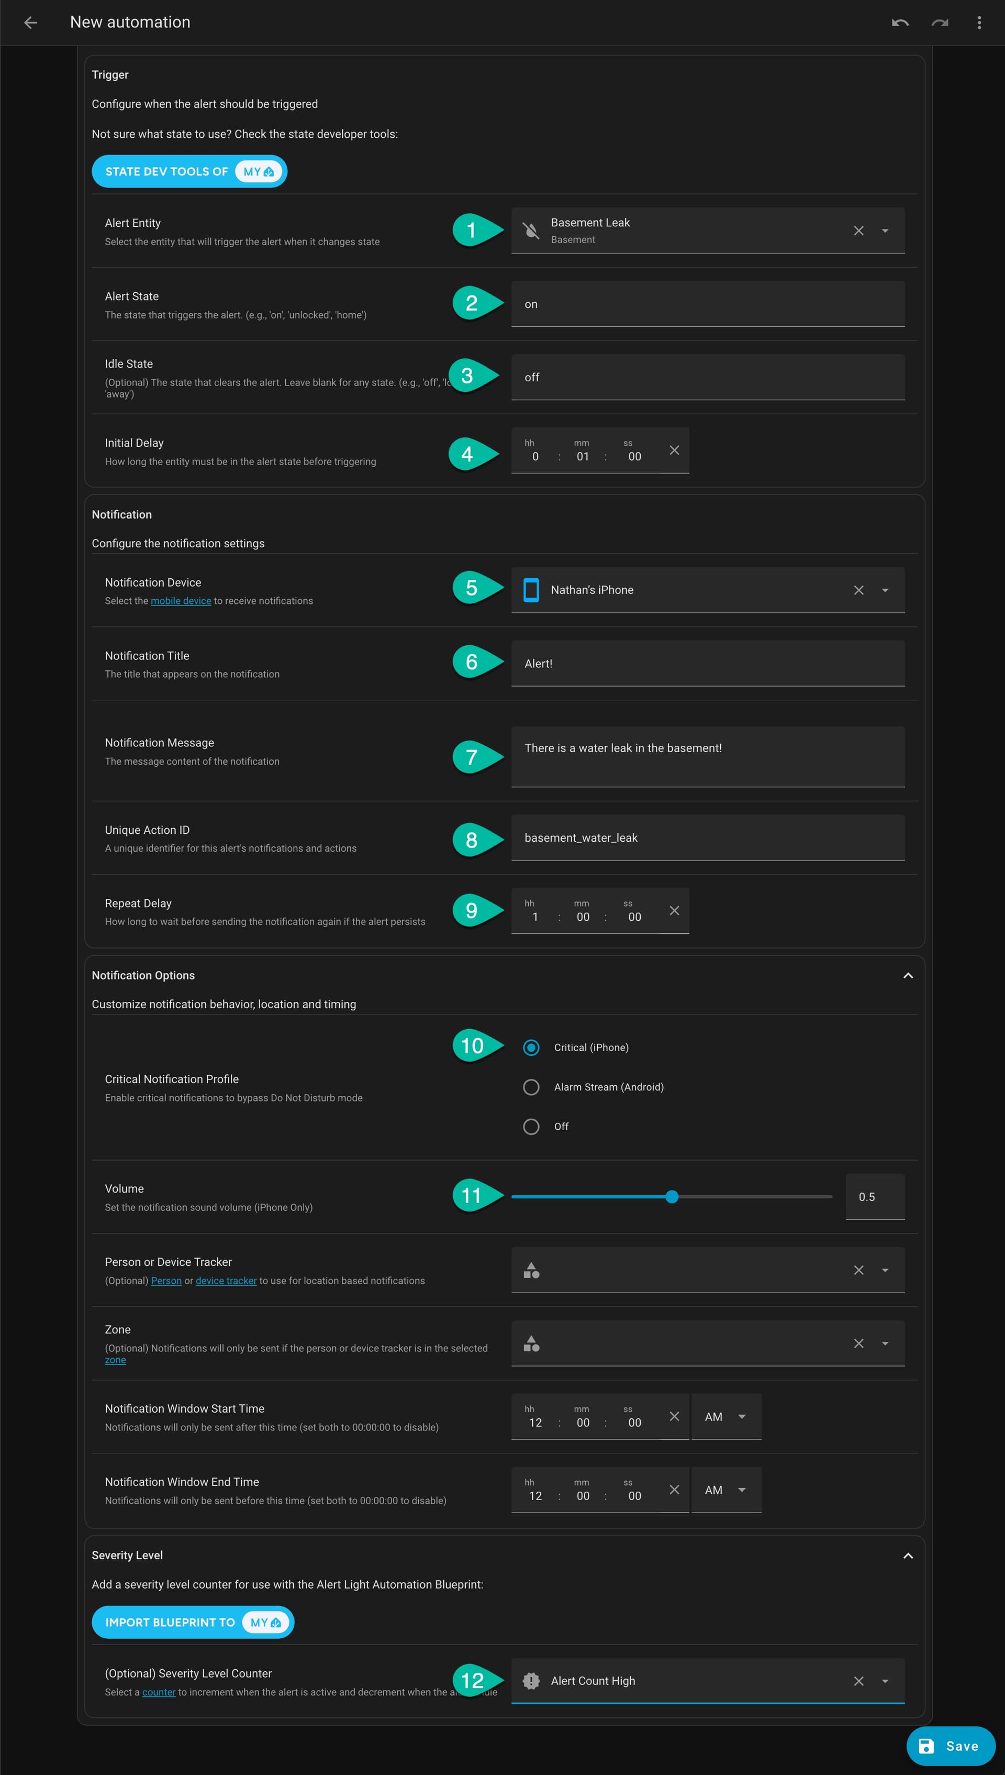Image resolution: width=1005 pixels, height=1775 pixels.
Task: Open AM/PM dropdown for Window Start Time
Action: click(726, 1417)
